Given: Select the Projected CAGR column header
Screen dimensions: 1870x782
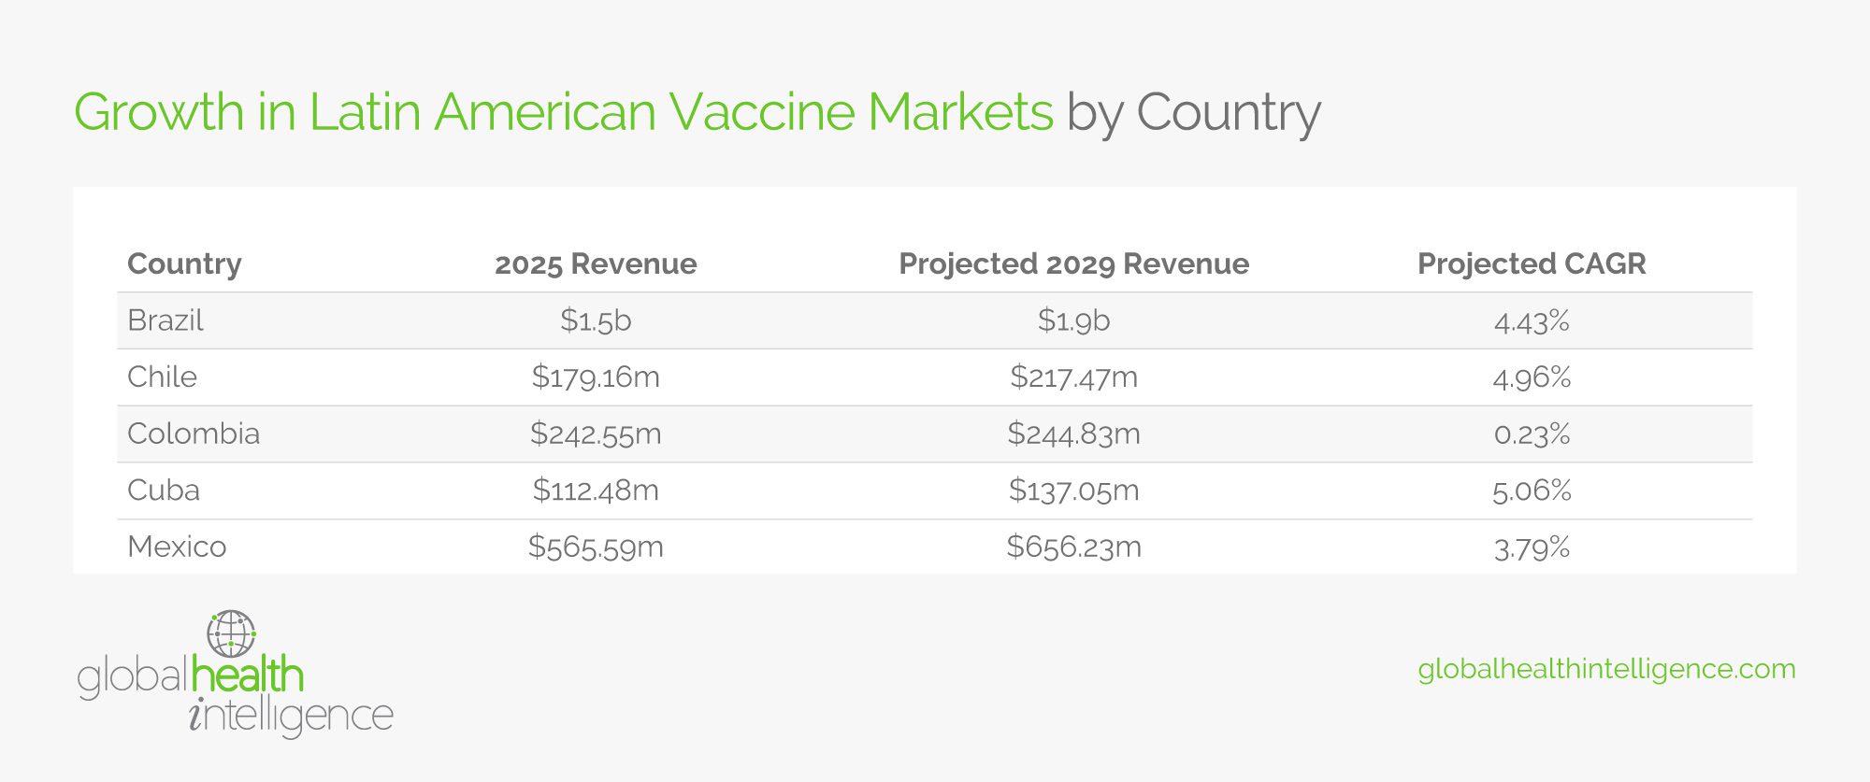Looking at the screenshot, I should coord(1532,263).
